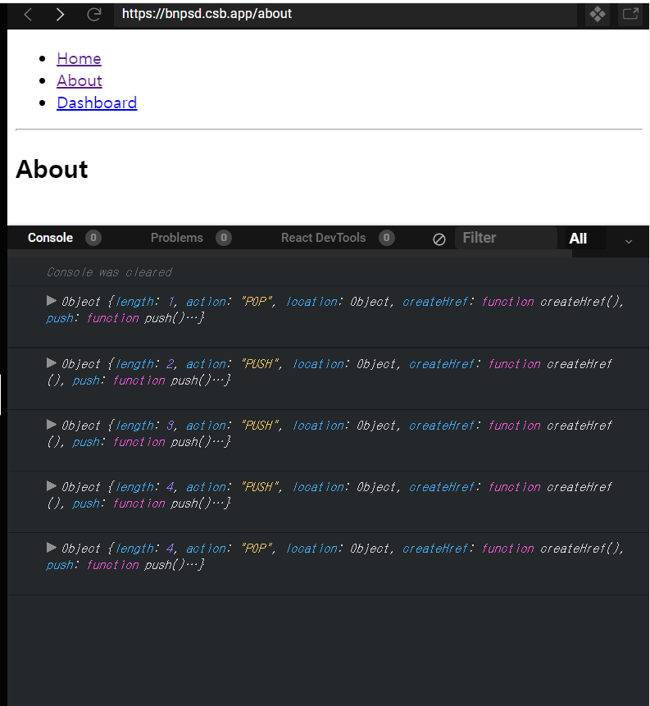Screen dimensions: 650x706
Task: Click the About page heading
Action: (52, 169)
